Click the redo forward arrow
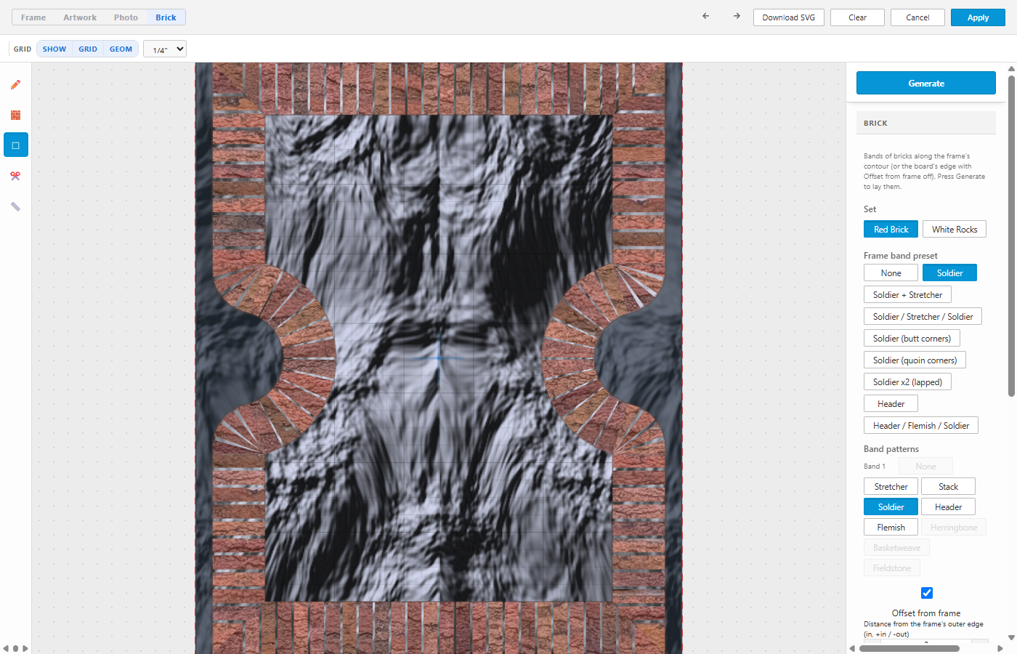This screenshot has width=1017, height=654. click(x=737, y=16)
